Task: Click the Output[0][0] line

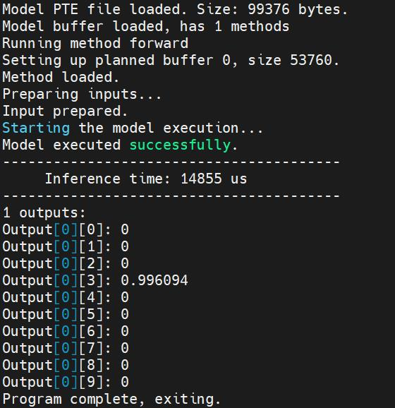Action: 66,229
